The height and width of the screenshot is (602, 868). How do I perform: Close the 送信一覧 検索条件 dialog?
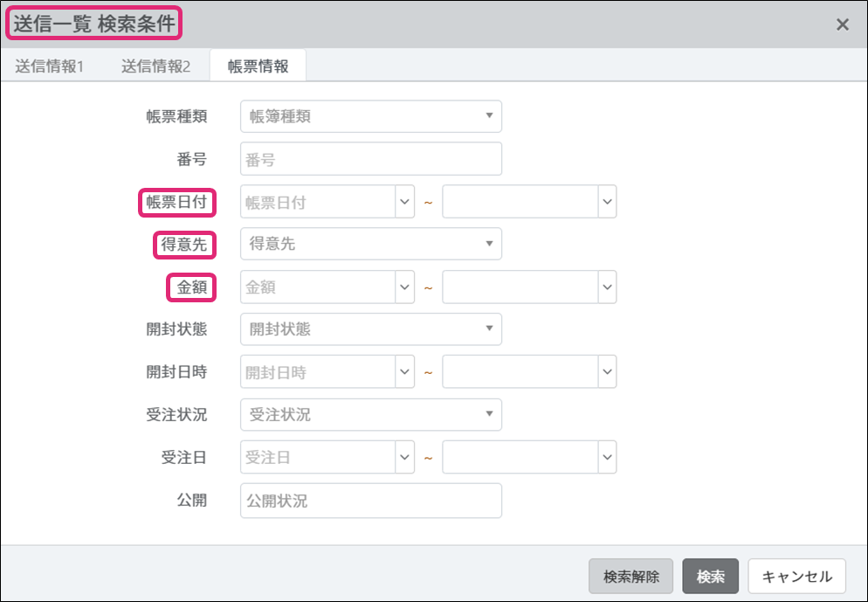(x=843, y=24)
